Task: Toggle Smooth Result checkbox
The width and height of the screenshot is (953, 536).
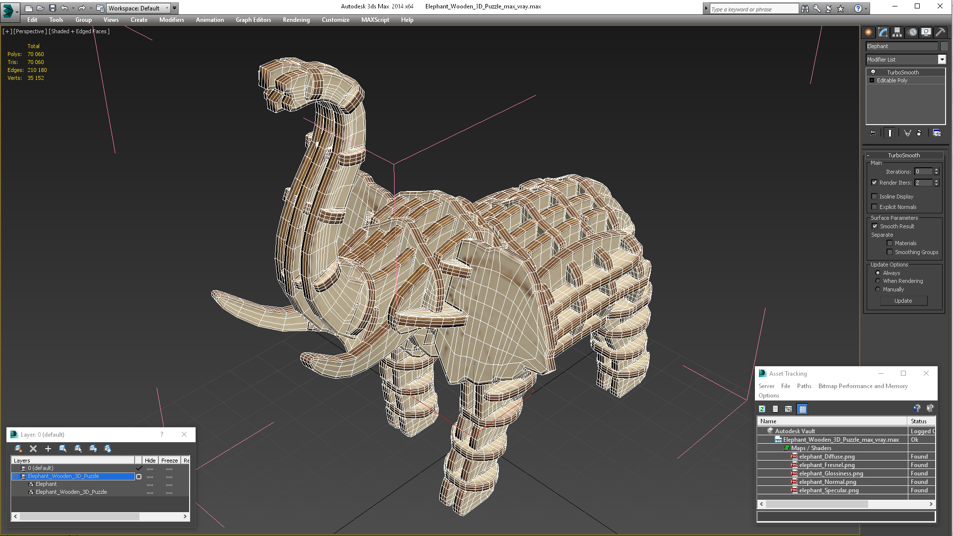Action: point(875,226)
